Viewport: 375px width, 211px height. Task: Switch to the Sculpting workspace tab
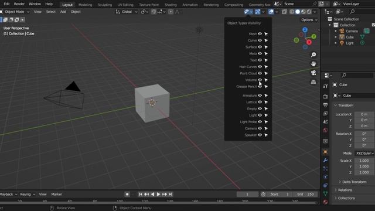pos(104,5)
